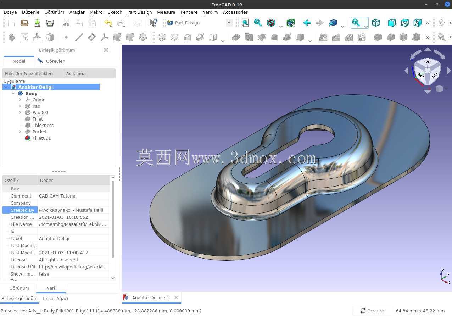
Task: Expand the Pocket tree node
Action: [20, 132]
